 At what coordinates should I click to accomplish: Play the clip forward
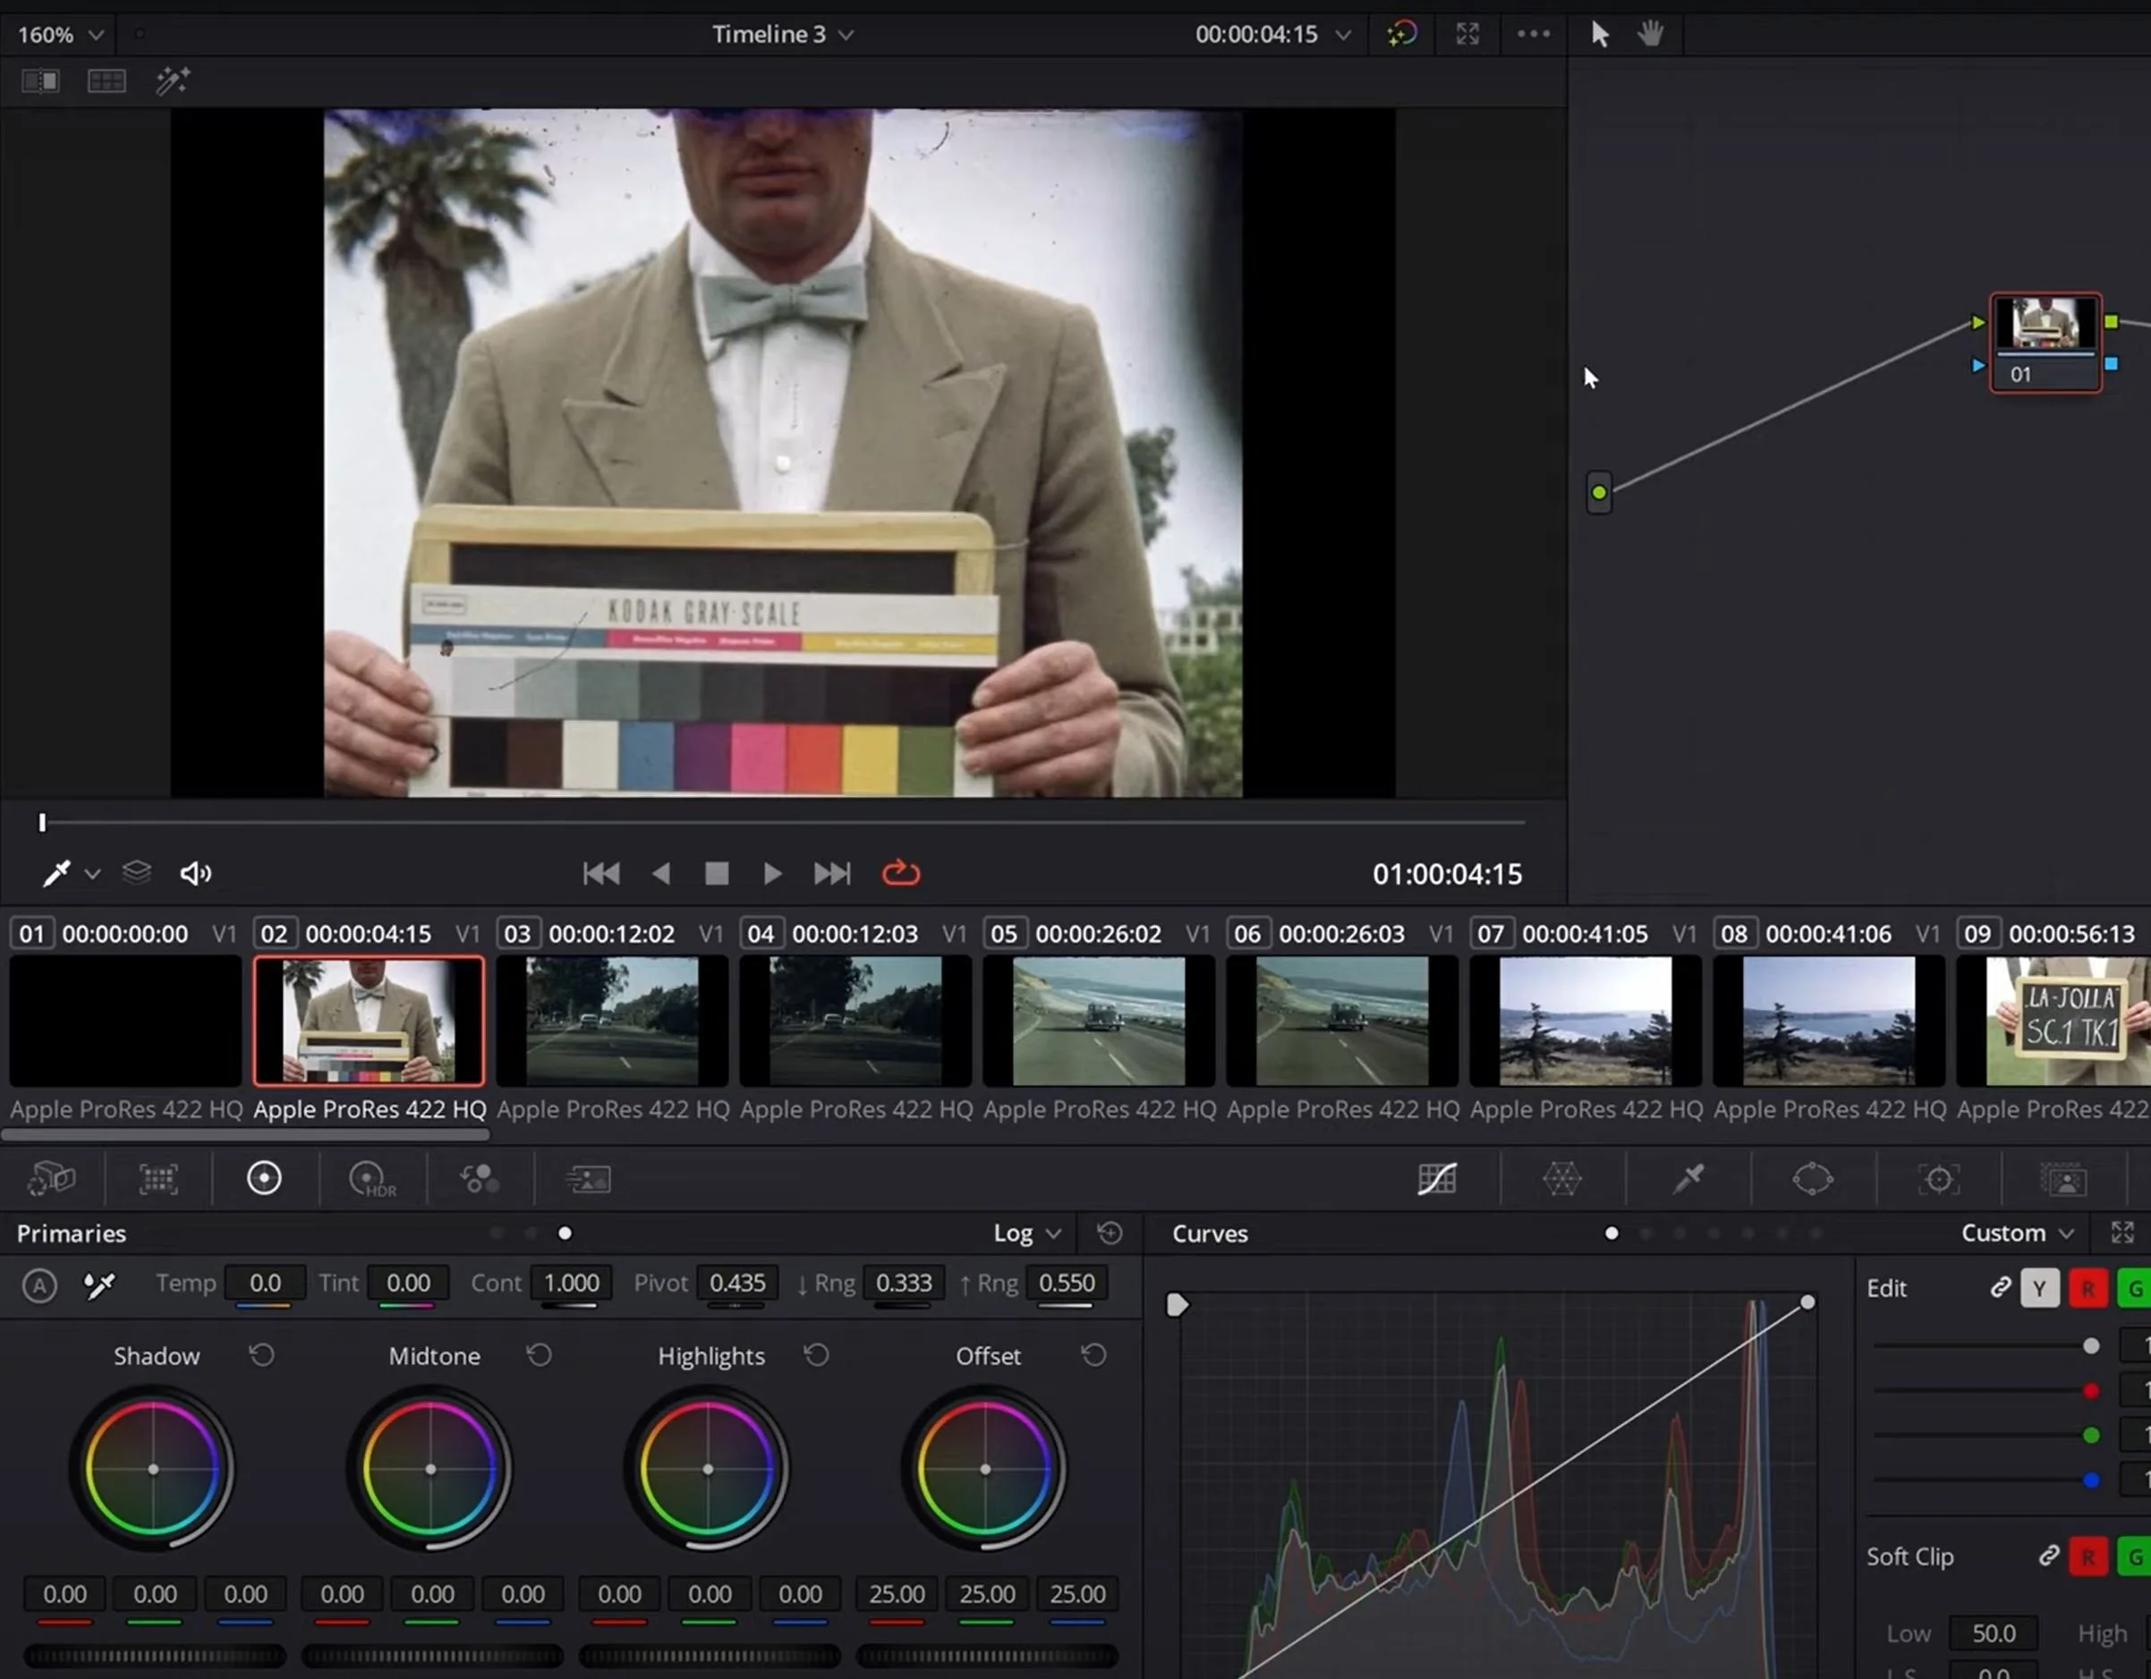coord(772,873)
